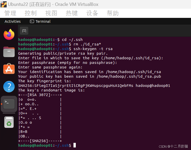Image resolution: width=191 pixels, height=150 pixels.
Task: Open the Terminal app menu in top bar
Action: coord(40,21)
